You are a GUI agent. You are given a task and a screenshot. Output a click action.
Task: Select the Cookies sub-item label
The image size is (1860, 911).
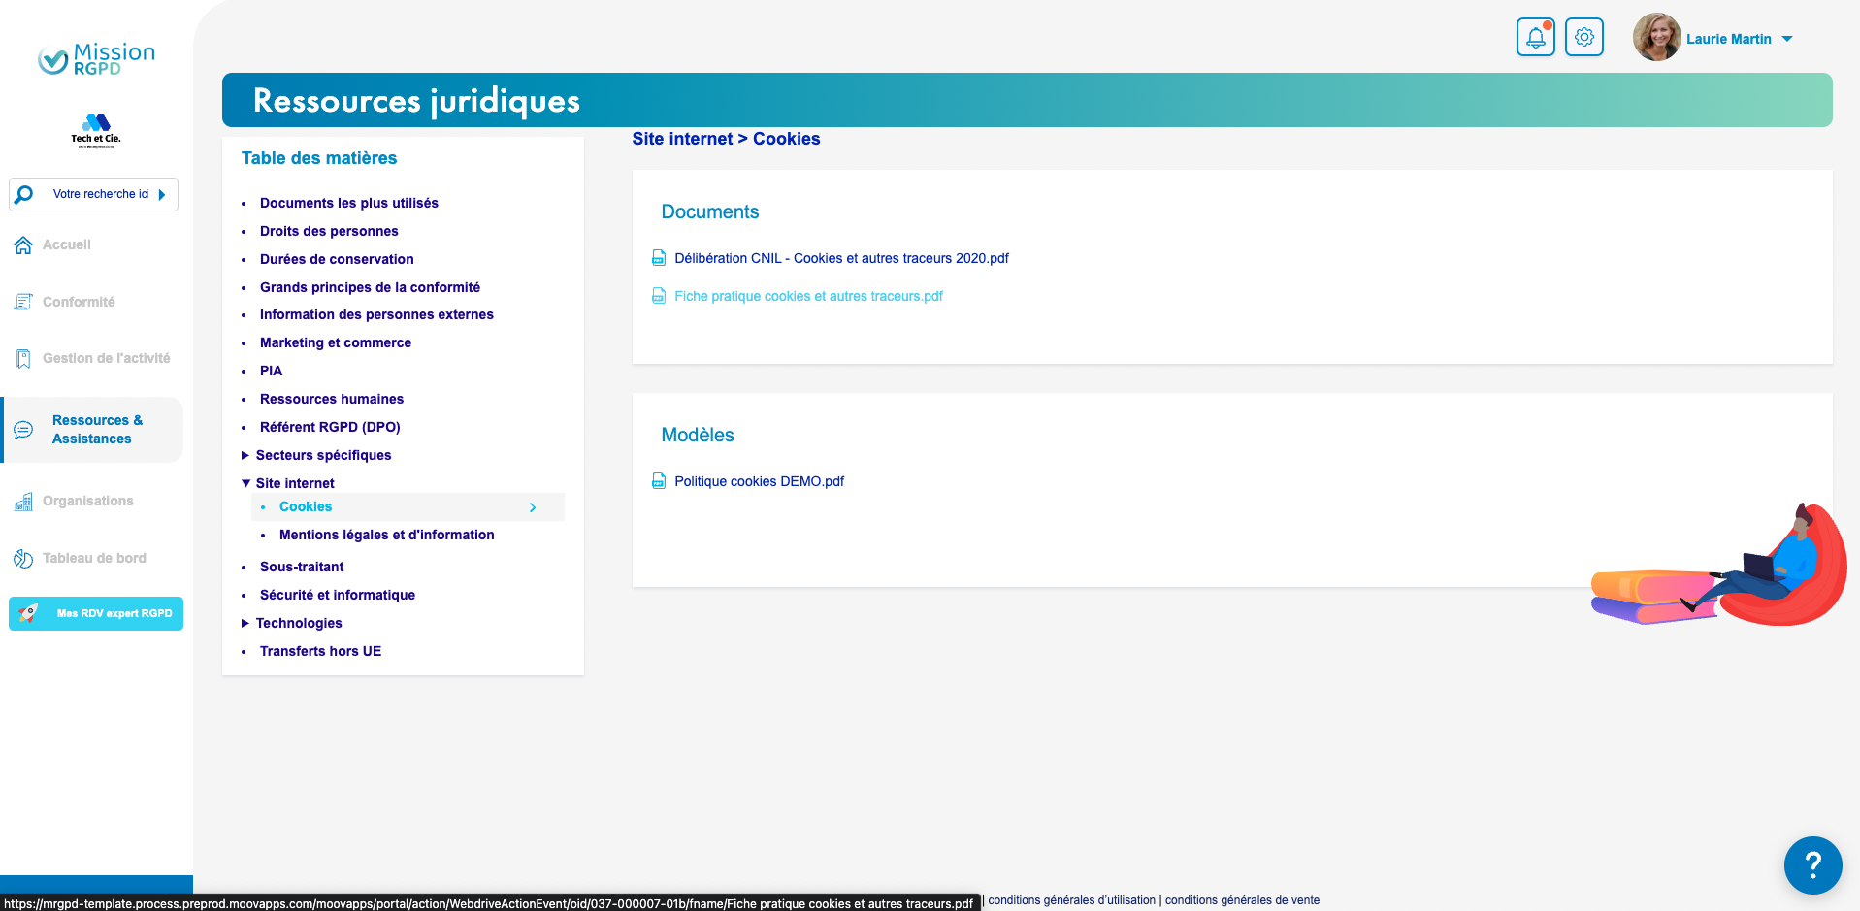point(306,506)
